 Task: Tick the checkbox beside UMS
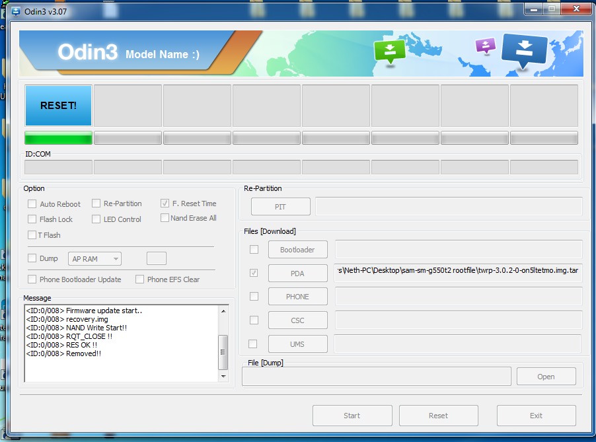253,344
